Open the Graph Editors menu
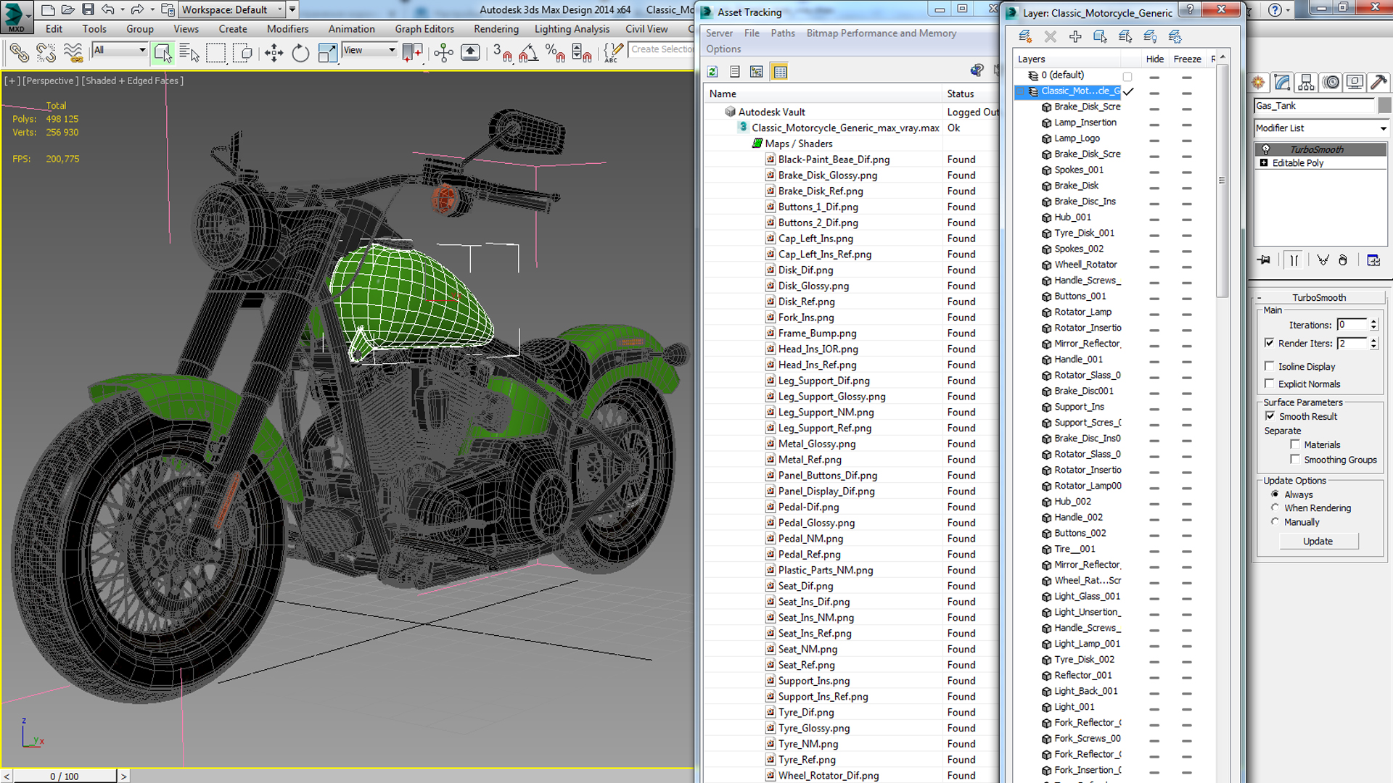This screenshot has height=783, width=1393. pyautogui.click(x=424, y=29)
